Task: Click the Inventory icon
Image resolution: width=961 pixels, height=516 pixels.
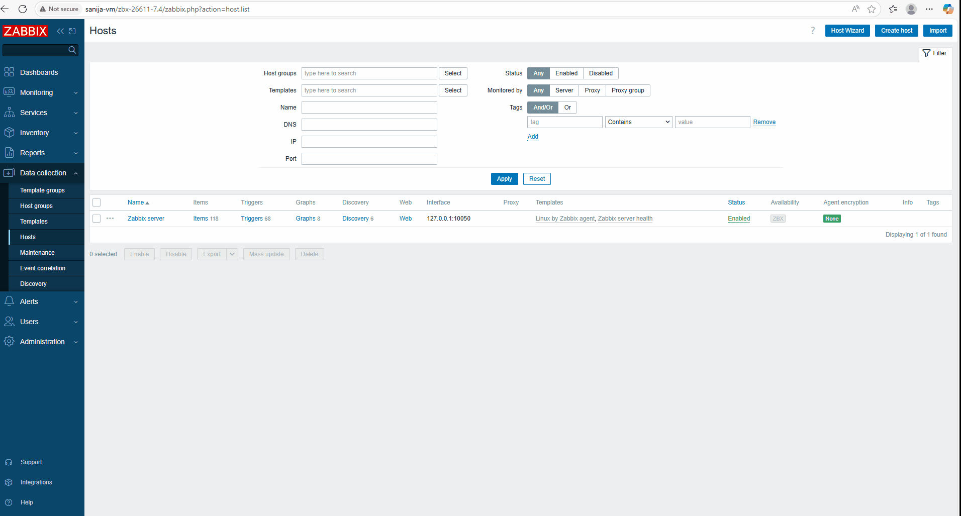Action: point(9,133)
